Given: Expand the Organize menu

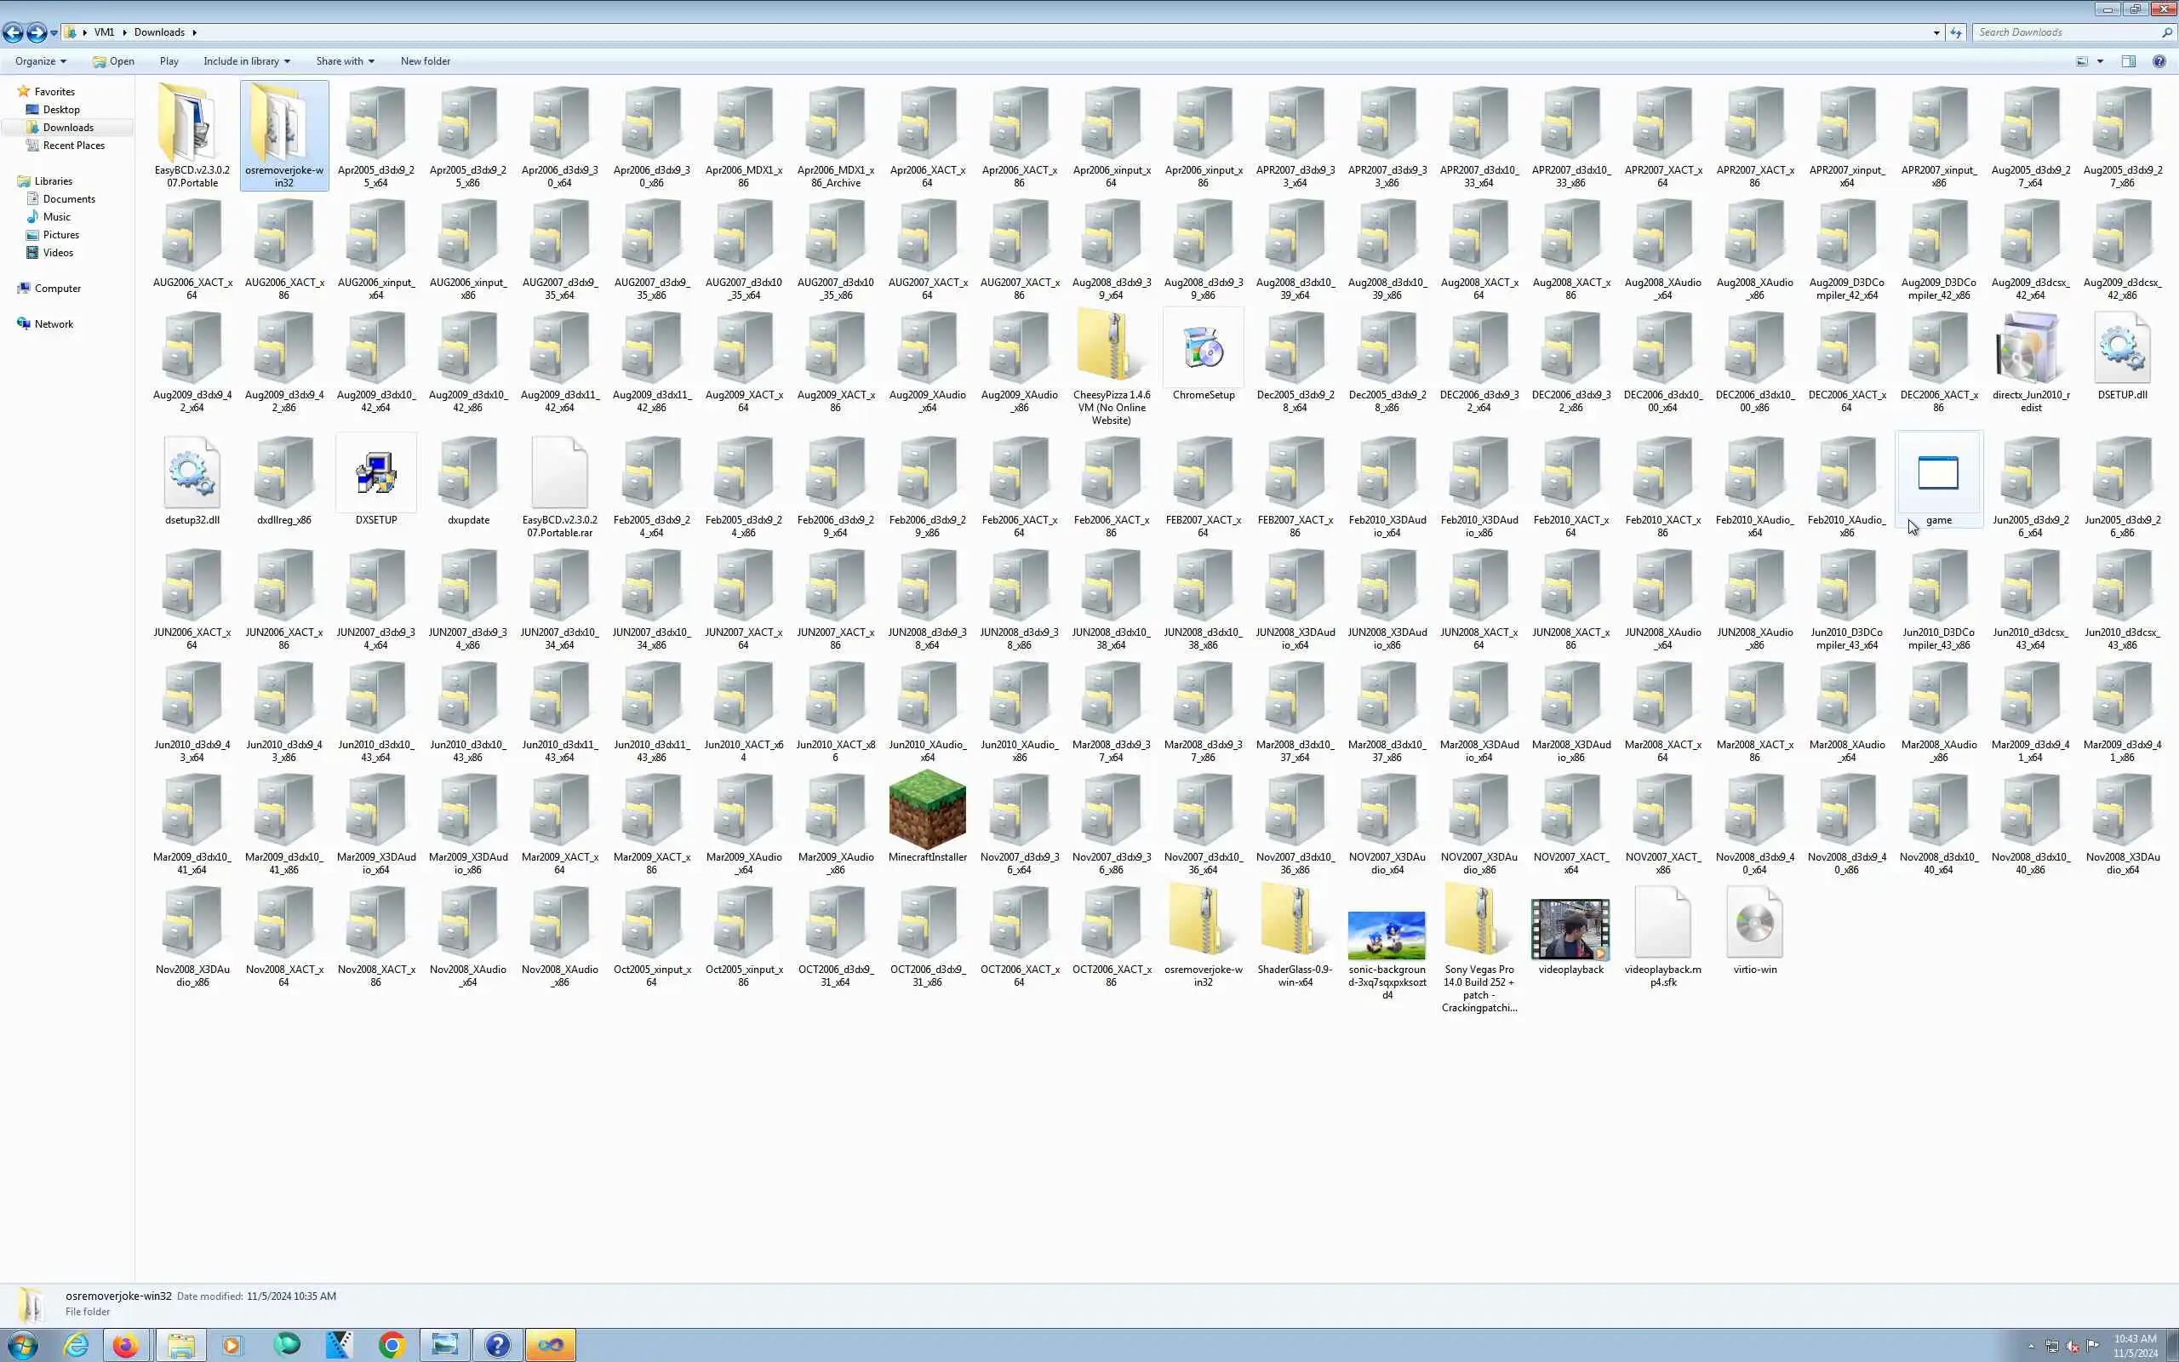Looking at the screenshot, I should tap(41, 61).
